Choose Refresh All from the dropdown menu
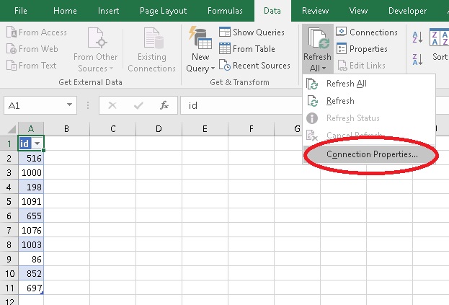The height and width of the screenshot is (305, 449). [x=346, y=84]
